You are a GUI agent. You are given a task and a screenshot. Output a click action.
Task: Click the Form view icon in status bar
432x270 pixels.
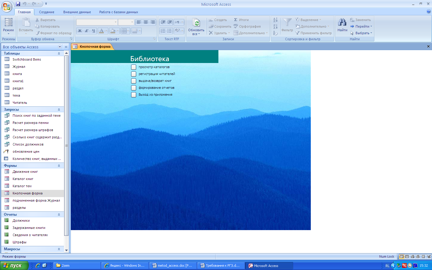[x=401, y=256]
